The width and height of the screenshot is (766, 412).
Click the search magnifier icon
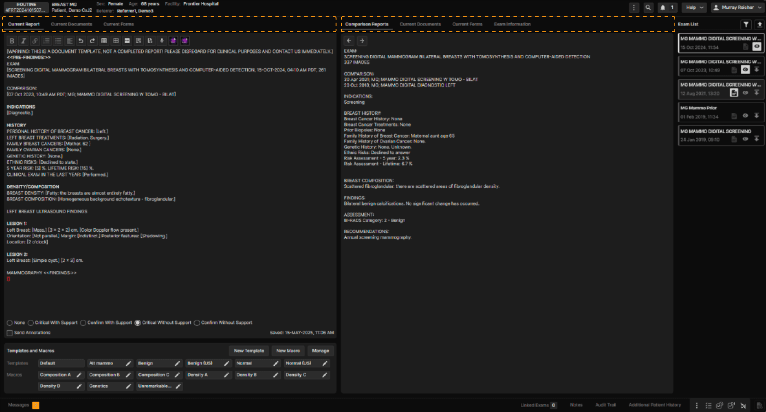click(x=648, y=7)
